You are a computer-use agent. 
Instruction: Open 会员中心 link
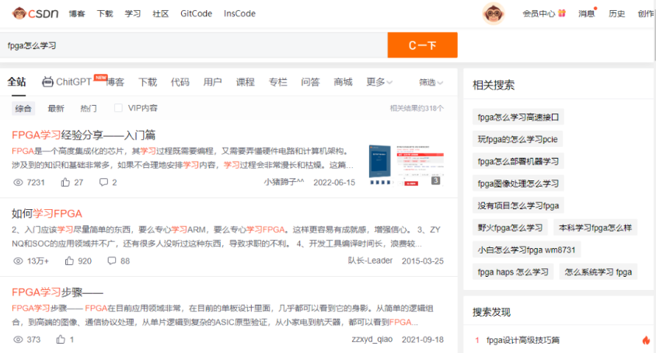(x=539, y=14)
